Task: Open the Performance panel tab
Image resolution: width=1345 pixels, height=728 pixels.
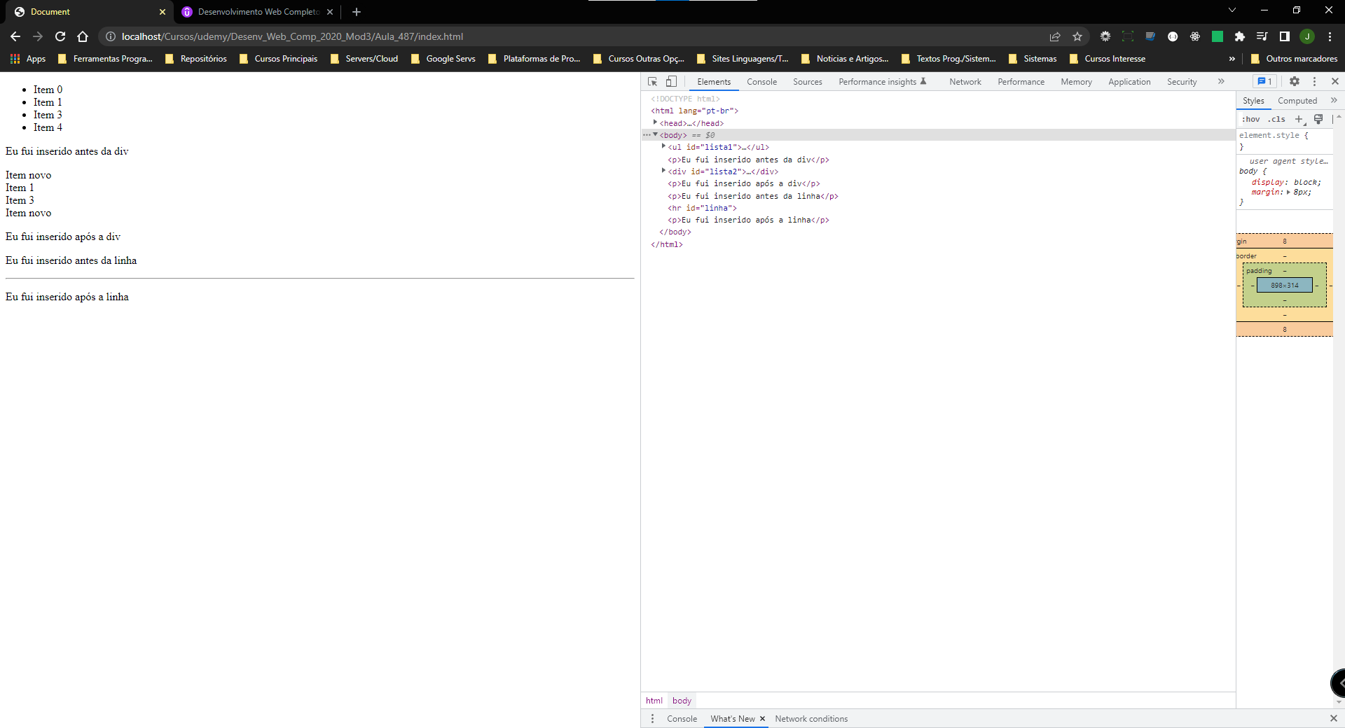Action: (x=1021, y=82)
